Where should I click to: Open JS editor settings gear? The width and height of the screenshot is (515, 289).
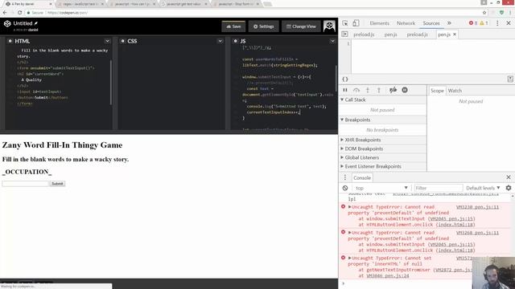tap(235, 41)
